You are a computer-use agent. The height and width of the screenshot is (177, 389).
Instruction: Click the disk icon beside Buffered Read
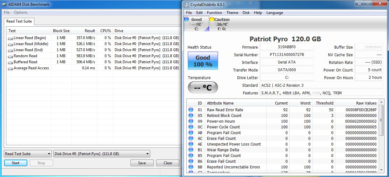click(x=10, y=62)
